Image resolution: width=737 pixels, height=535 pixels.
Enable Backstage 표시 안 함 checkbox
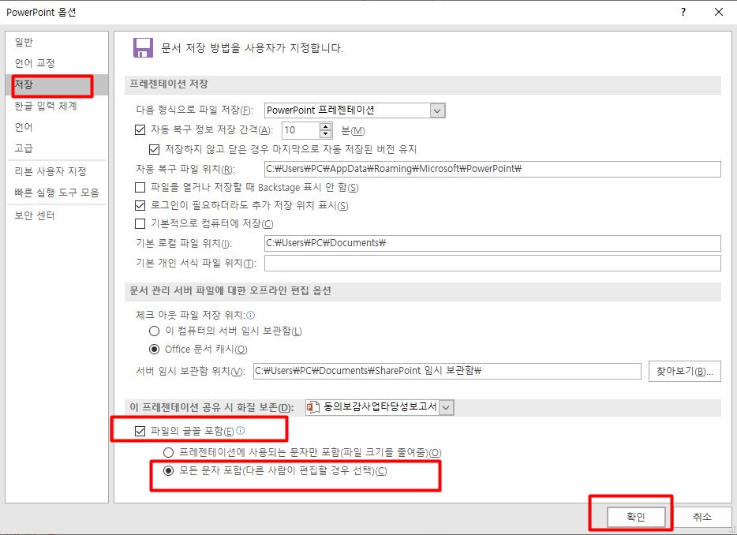click(140, 187)
